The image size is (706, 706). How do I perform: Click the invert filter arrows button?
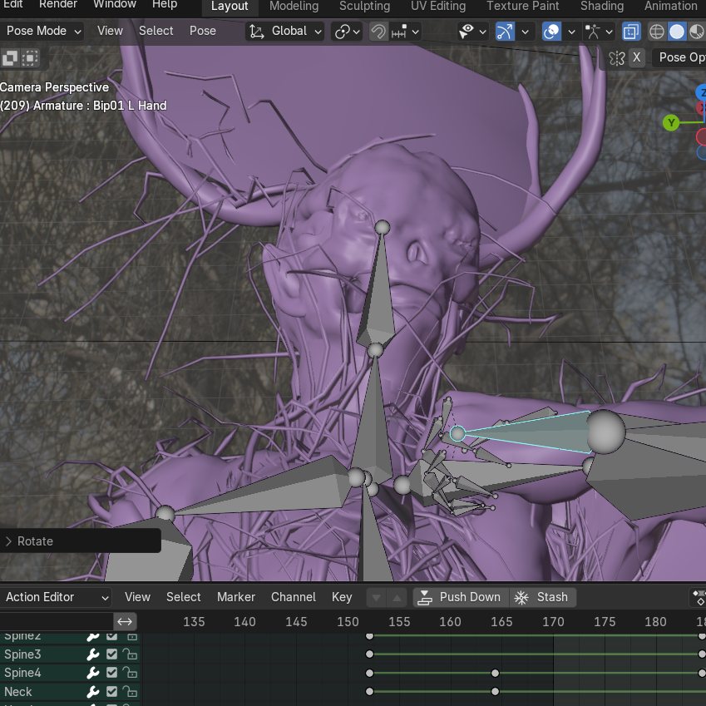click(125, 622)
